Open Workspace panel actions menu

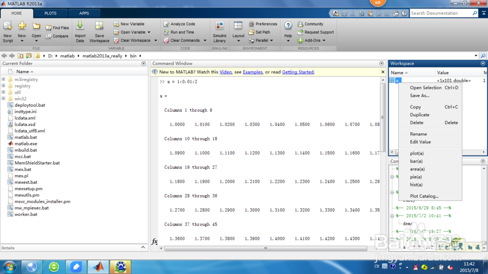pyautogui.click(x=483, y=63)
